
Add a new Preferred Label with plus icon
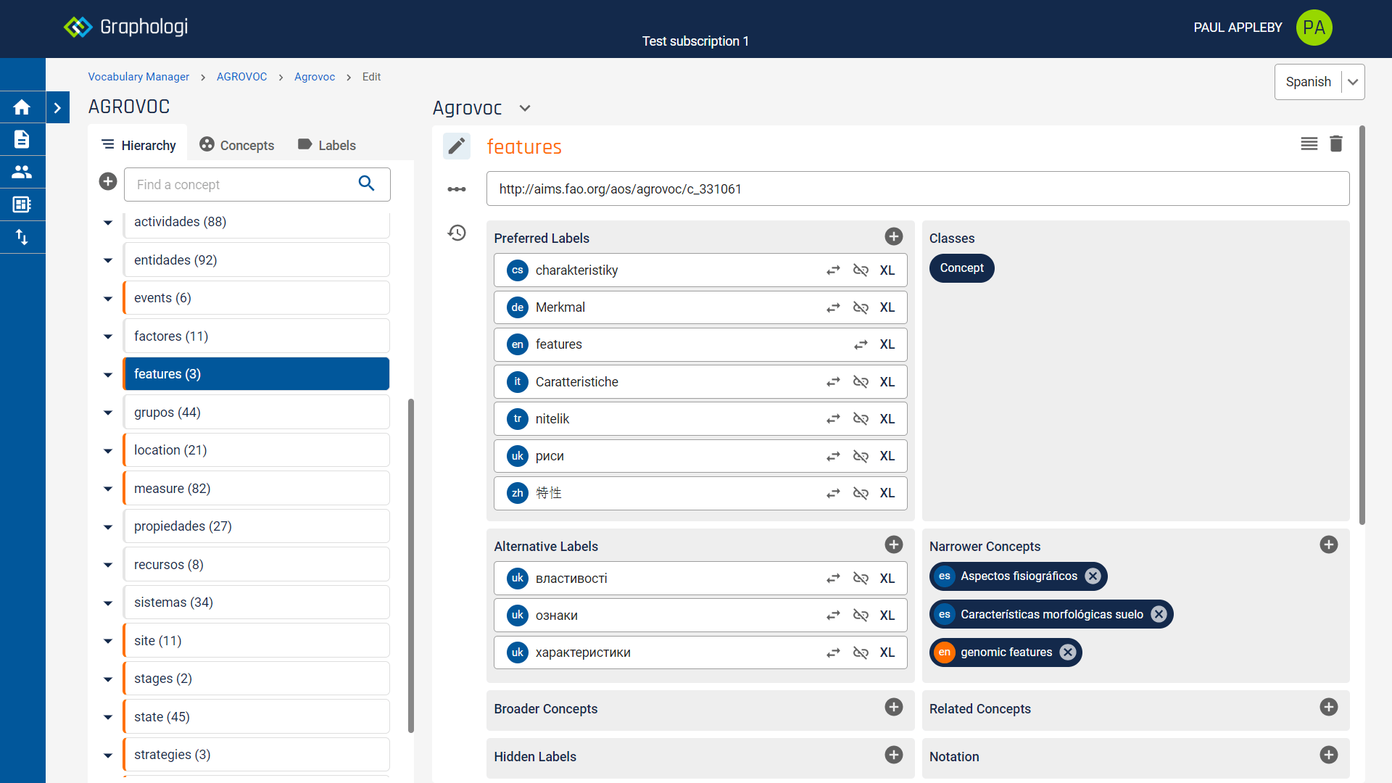893,236
